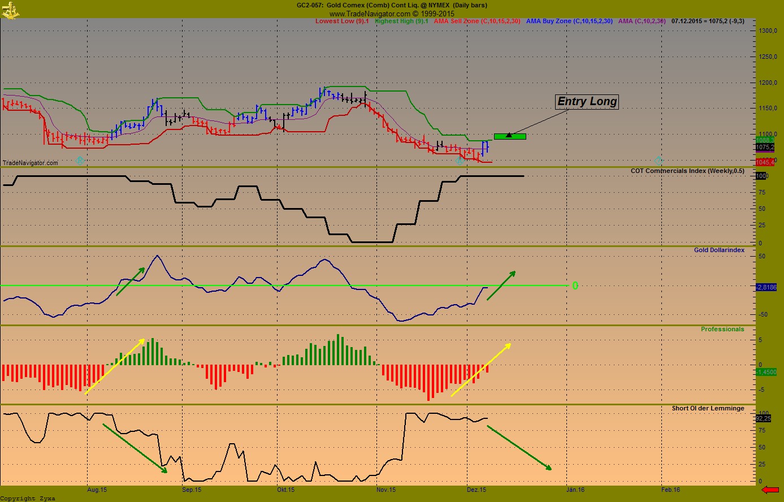Expand the Gold Dollarindex panel section
Image resolution: width=784 pixels, height=502 pixels.
pos(719,250)
